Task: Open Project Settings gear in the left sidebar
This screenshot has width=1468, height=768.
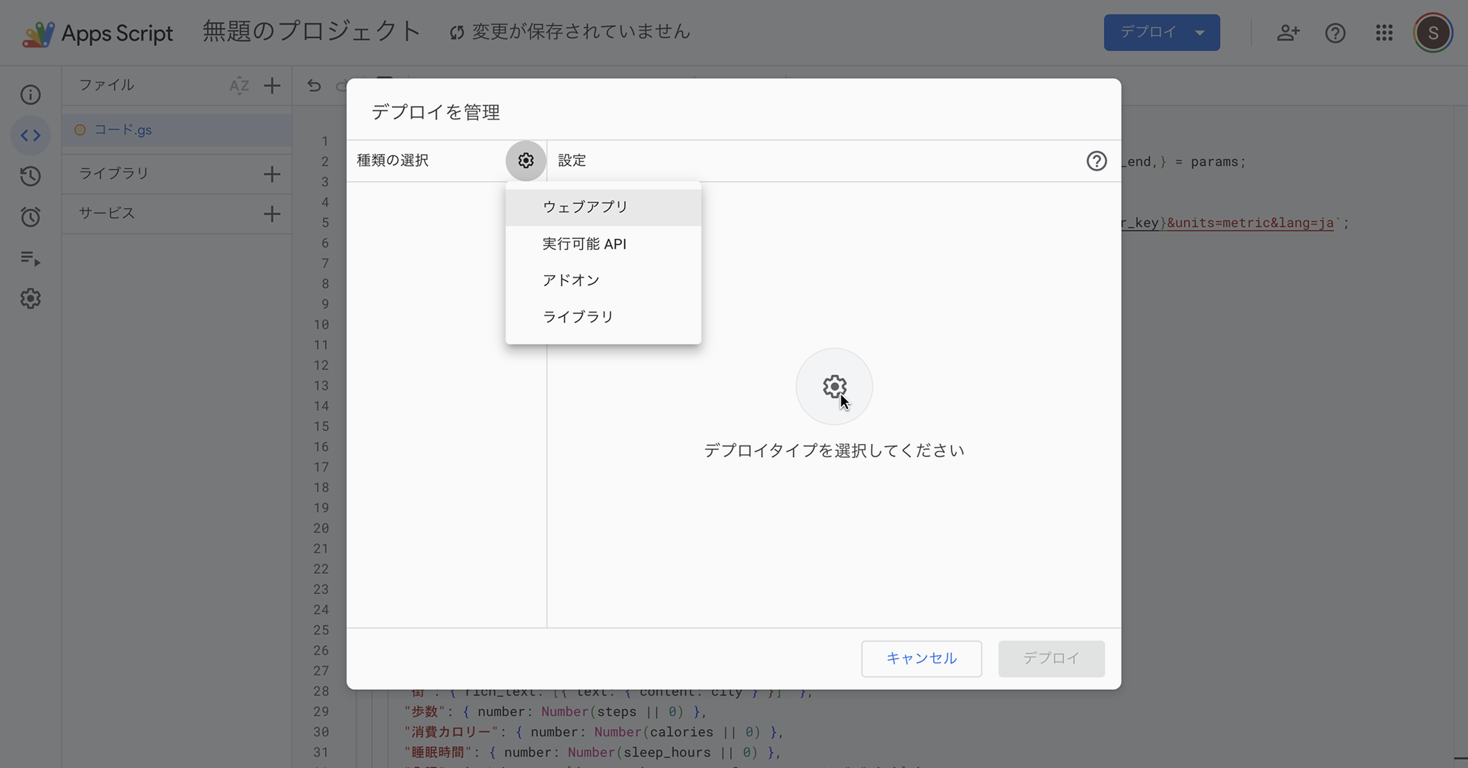Action: 31,299
